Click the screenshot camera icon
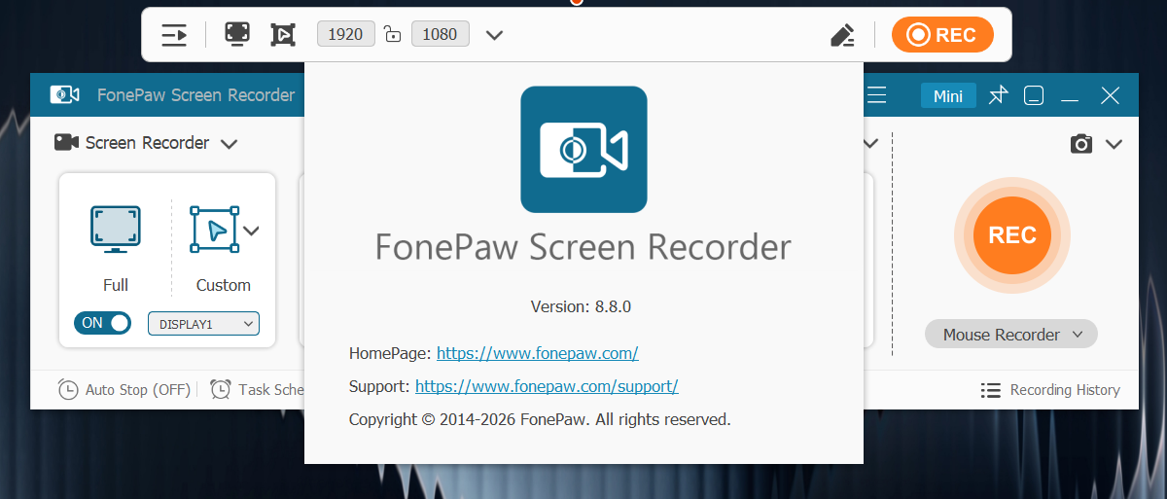Image resolution: width=1167 pixels, height=499 pixels. [1081, 144]
